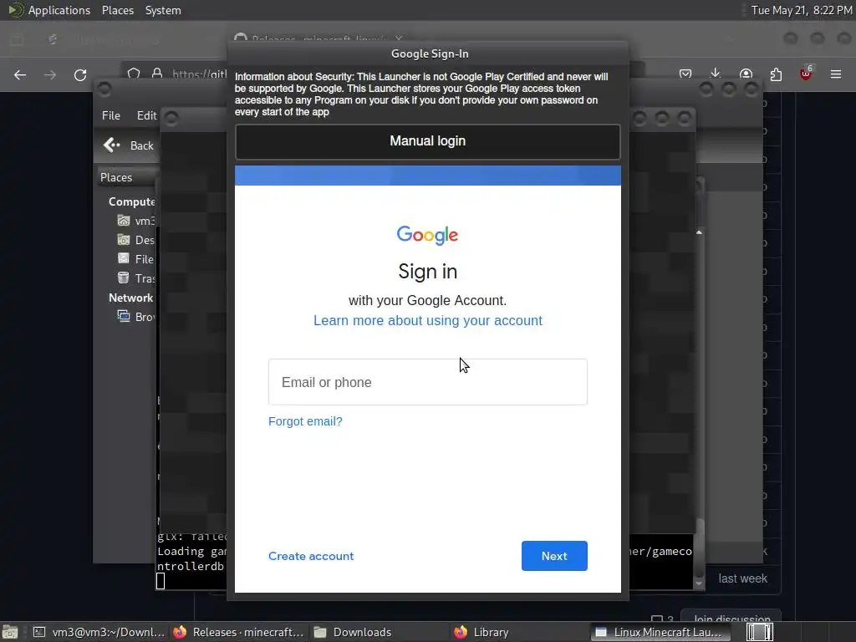Select Trash entry in file manager sidebar

[136, 278]
